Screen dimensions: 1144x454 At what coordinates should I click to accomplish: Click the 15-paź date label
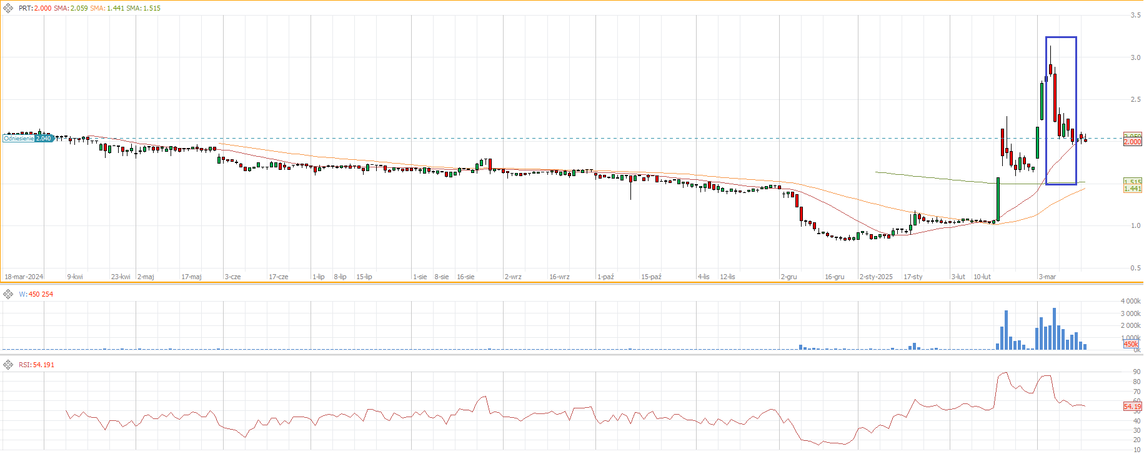pyautogui.click(x=651, y=277)
